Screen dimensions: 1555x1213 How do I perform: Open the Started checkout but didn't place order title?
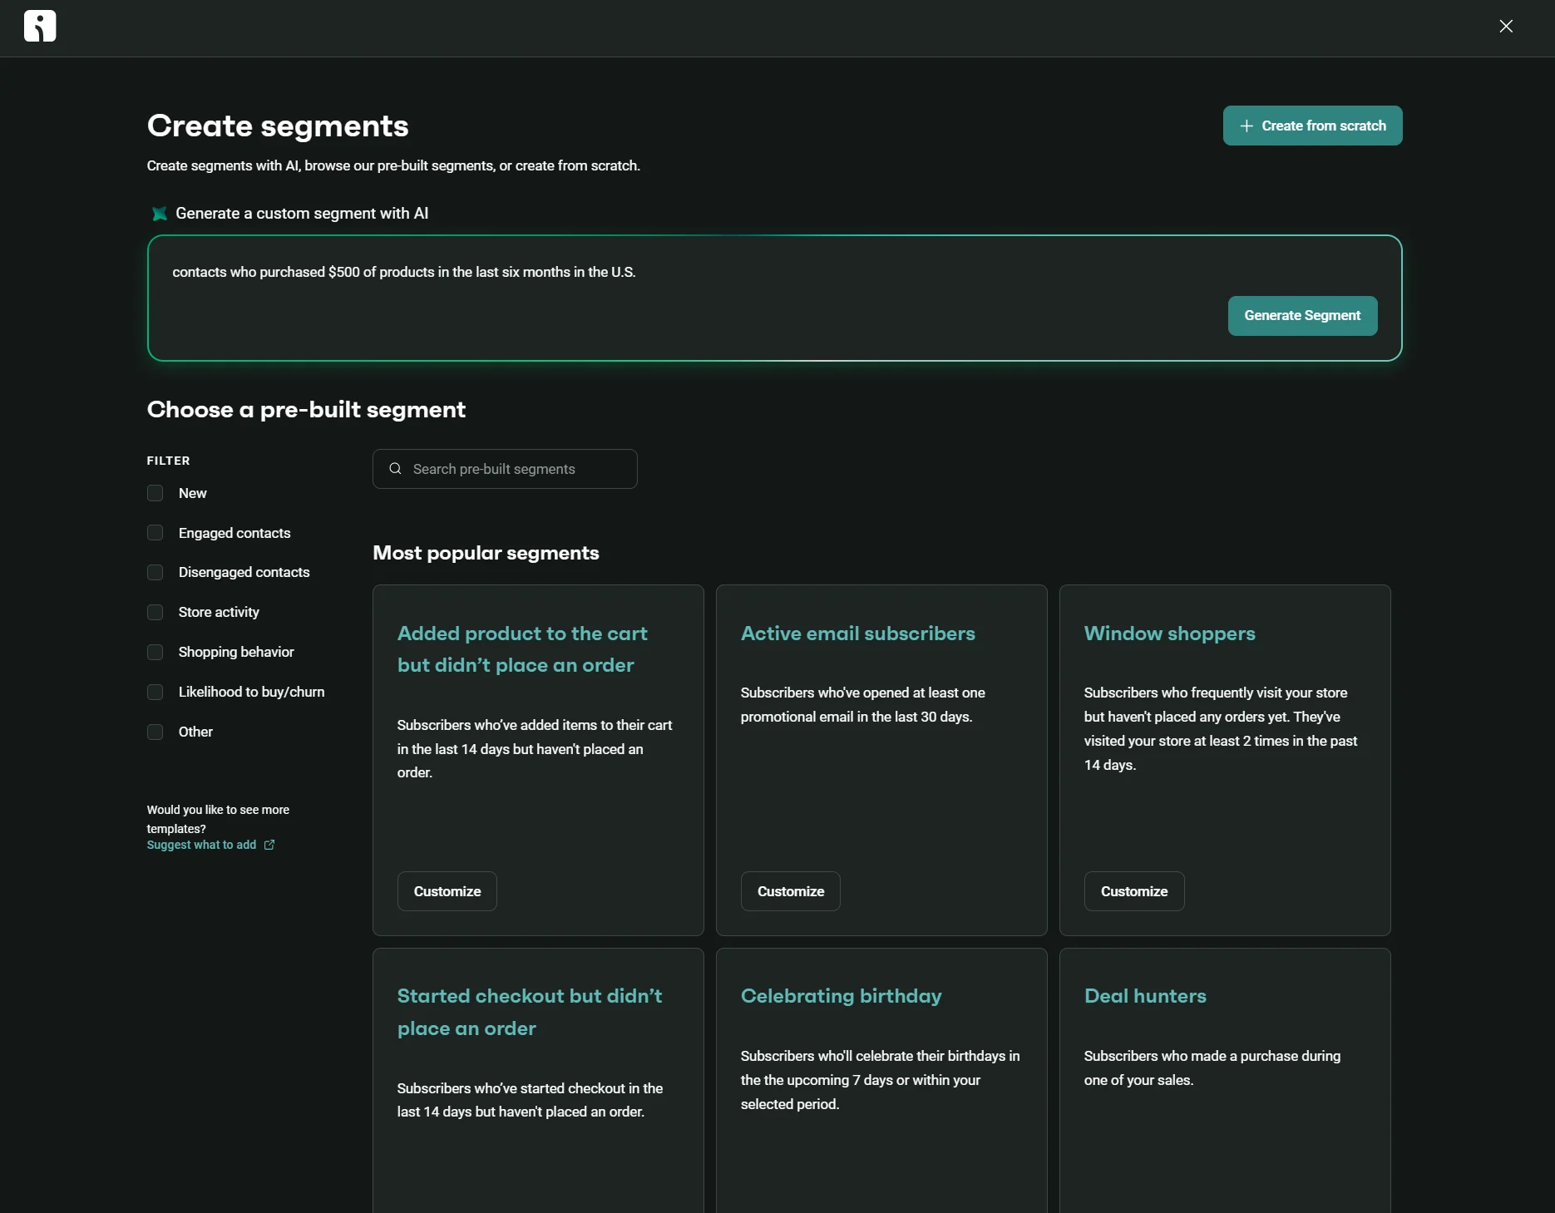coord(530,1012)
